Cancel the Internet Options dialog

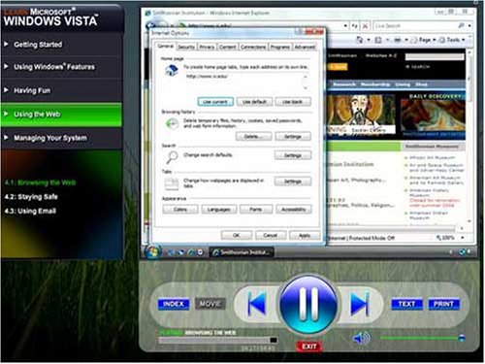pos(271,235)
